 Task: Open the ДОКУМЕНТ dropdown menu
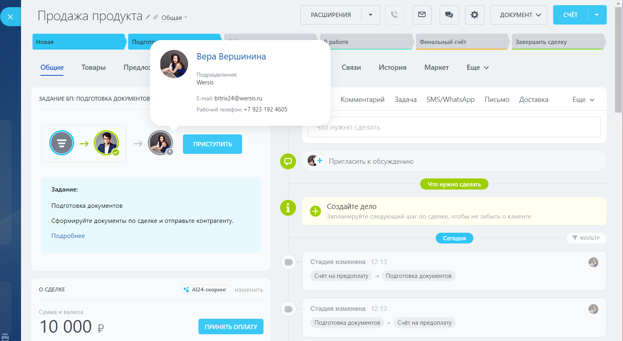click(518, 15)
